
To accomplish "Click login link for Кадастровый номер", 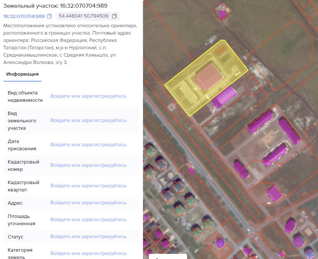I will pos(89,165).
